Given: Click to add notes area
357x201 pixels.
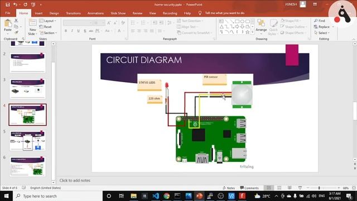Looking at the screenshot, I should (x=75, y=180).
